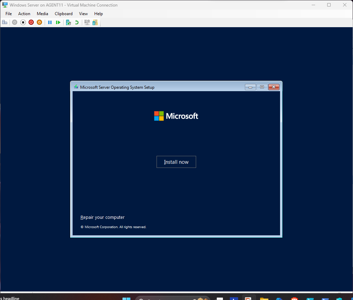
Task: Click the green Reset toolbar icon
Action: click(x=58, y=22)
